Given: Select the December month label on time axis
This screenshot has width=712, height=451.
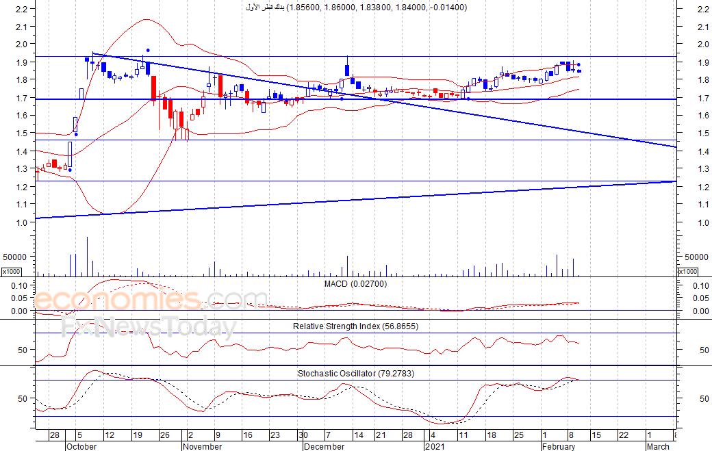Looking at the screenshot, I should tap(324, 446).
